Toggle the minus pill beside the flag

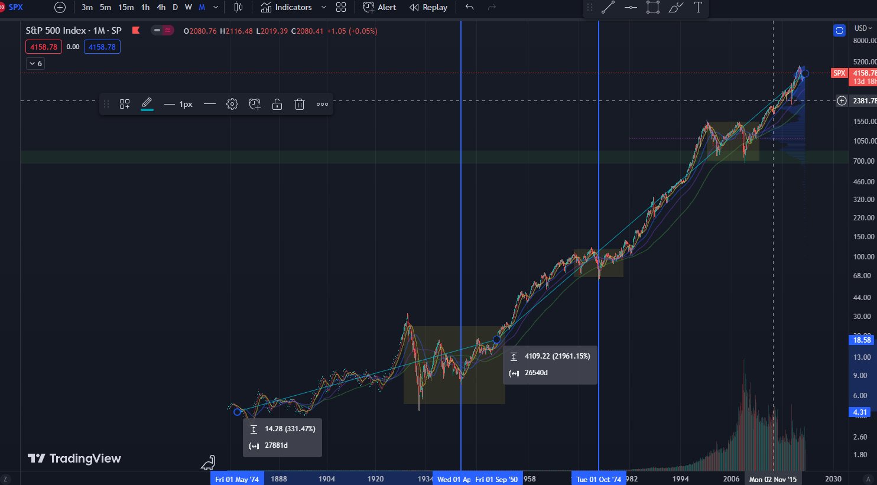point(157,30)
